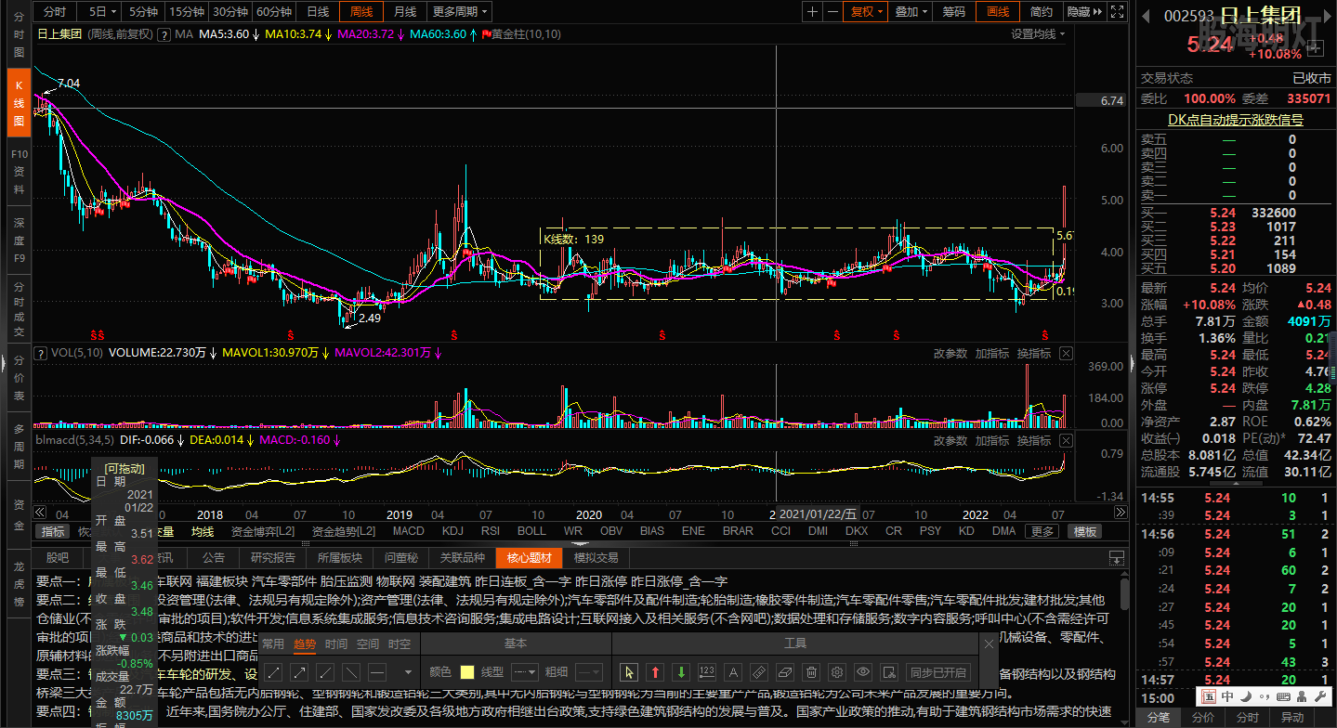1337x728 pixels.
Task: Switch to 空间 drawing tab
Action: [368, 644]
